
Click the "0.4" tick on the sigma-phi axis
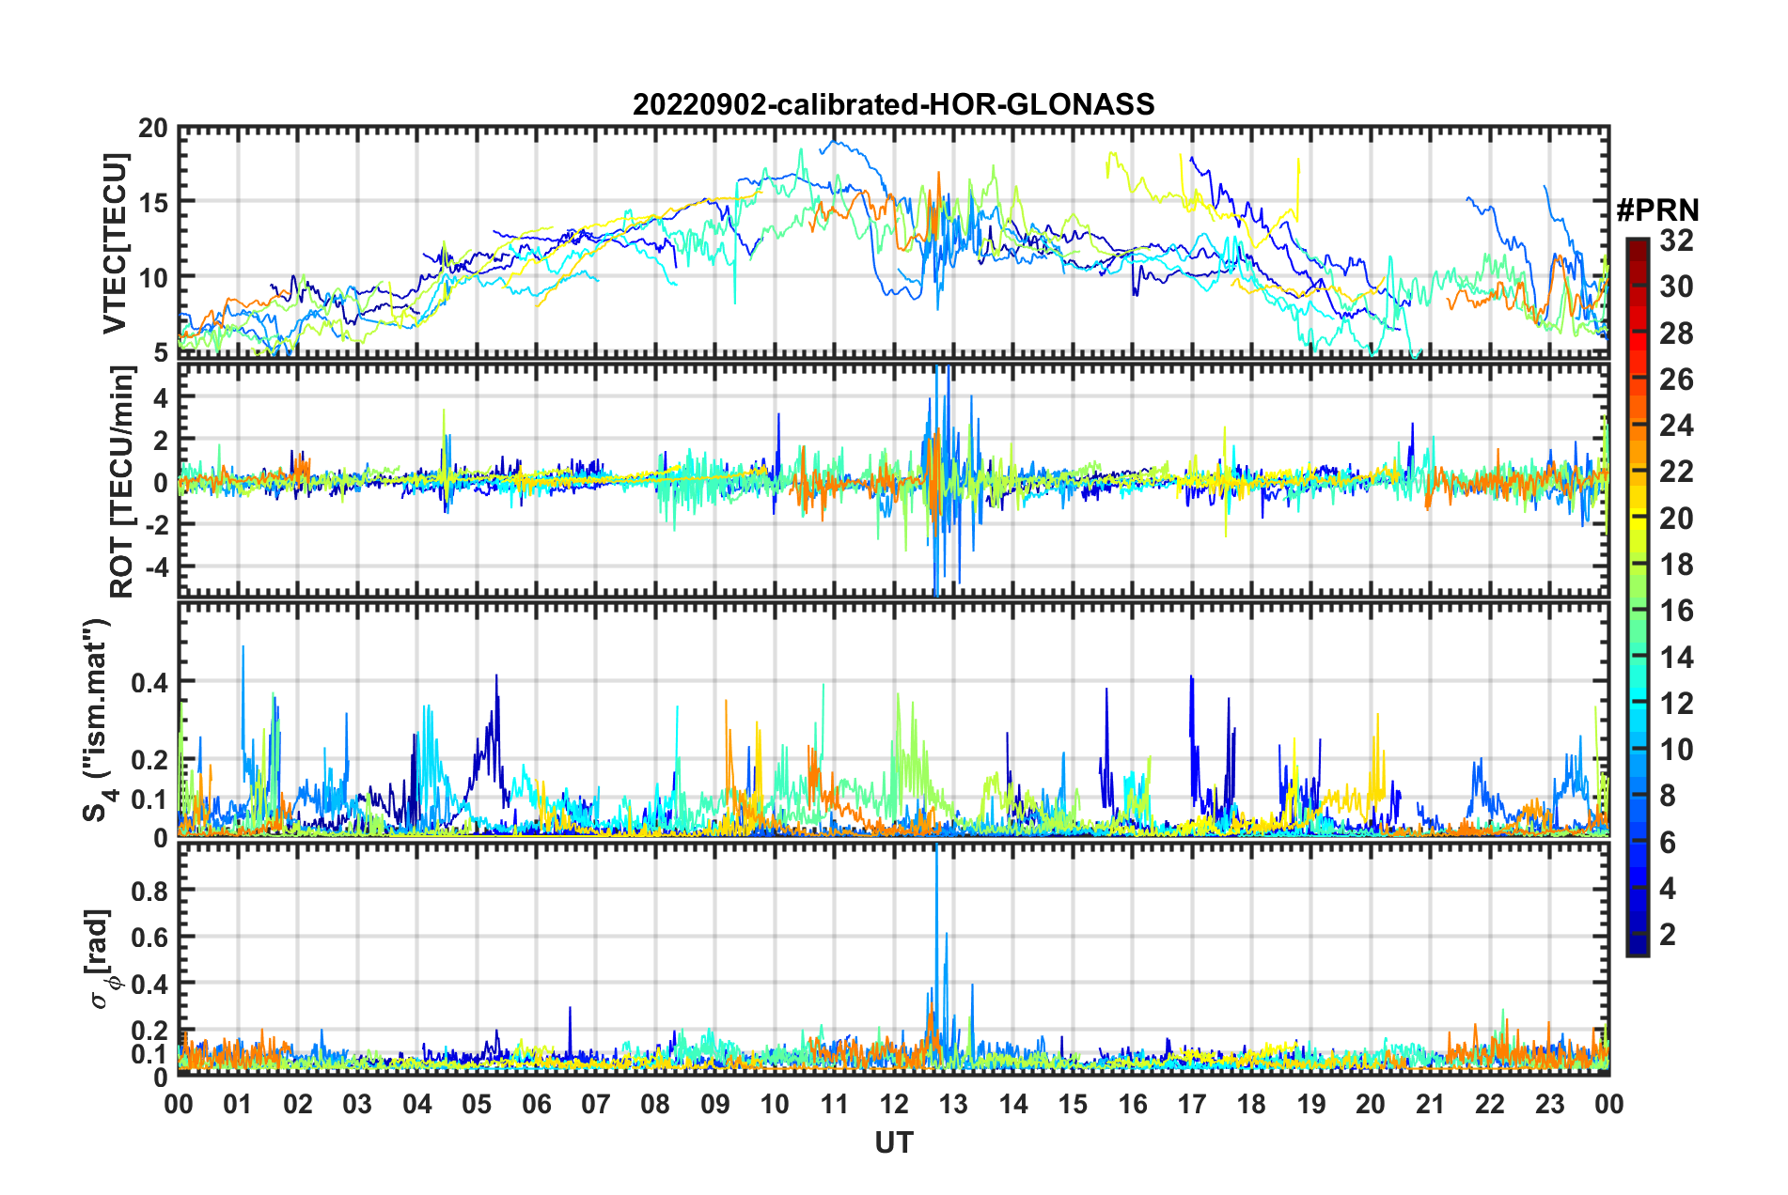tap(149, 984)
